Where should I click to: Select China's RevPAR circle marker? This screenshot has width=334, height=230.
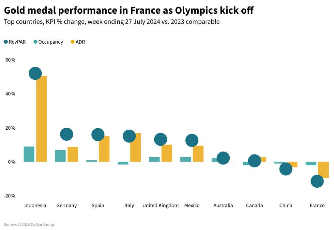[x=286, y=169]
